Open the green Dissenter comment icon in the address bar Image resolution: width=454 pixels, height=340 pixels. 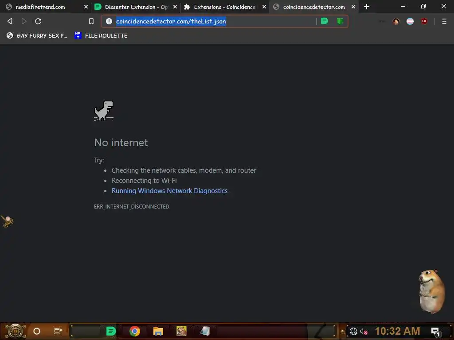(325, 21)
